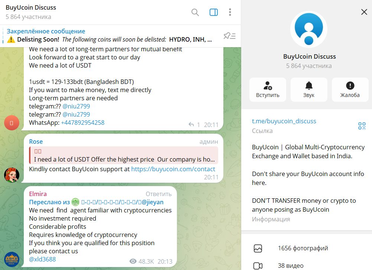Open the three-dot more options menu
372x270 pixels.
[230, 12]
